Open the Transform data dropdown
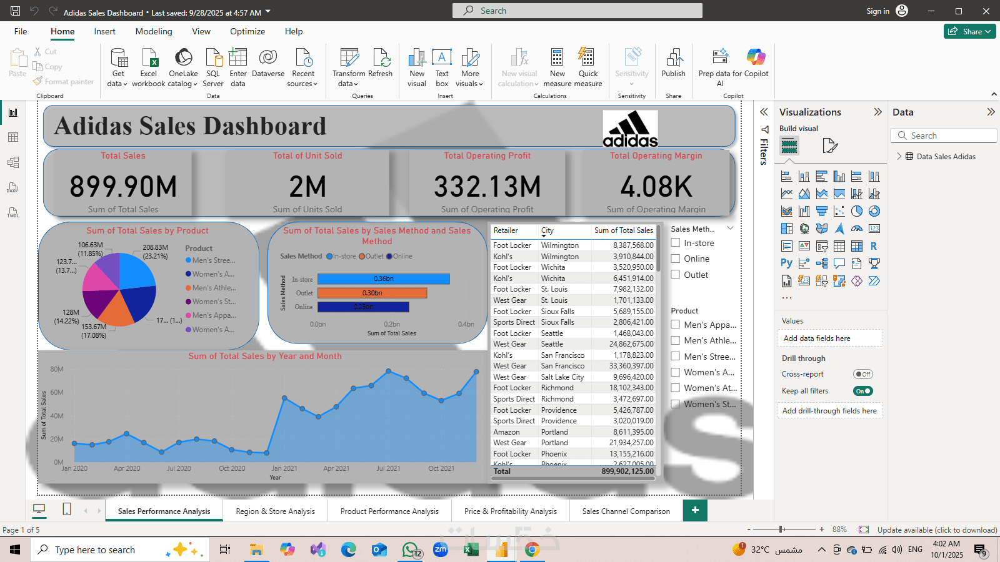1000x562 pixels. 349,67
